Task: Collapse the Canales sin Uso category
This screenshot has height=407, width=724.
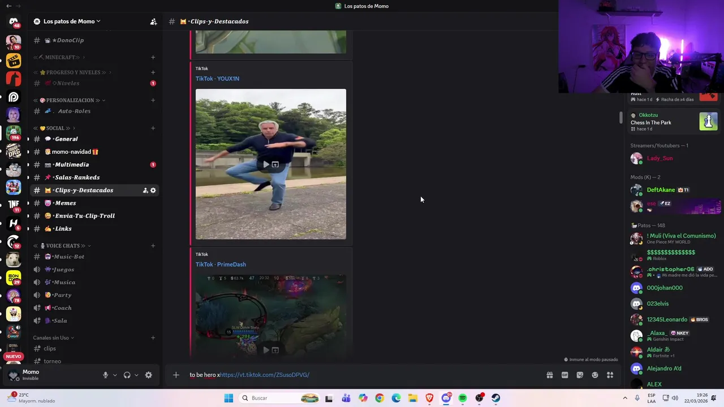Action: 53,338
